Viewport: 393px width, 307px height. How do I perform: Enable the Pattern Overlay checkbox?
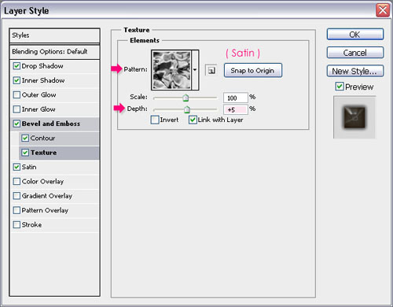(x=17, y=210)
